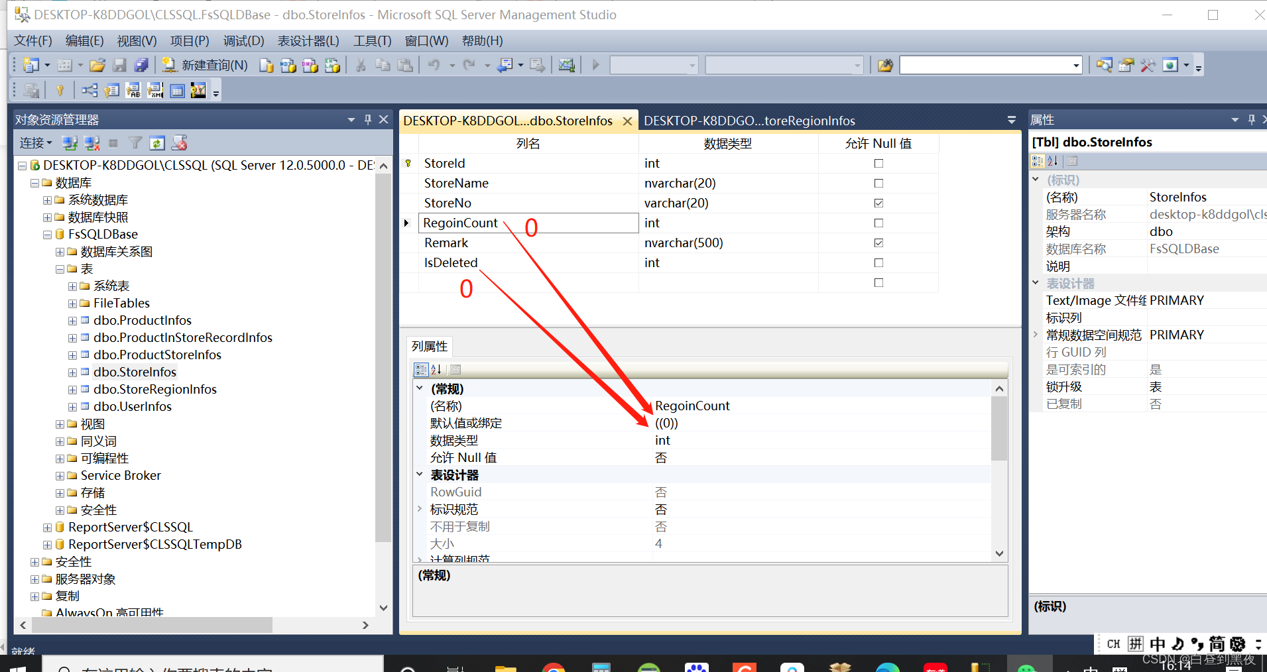Click the activity monitor toolbar icon
This screenshot has height=672, width=1267.
566,65
